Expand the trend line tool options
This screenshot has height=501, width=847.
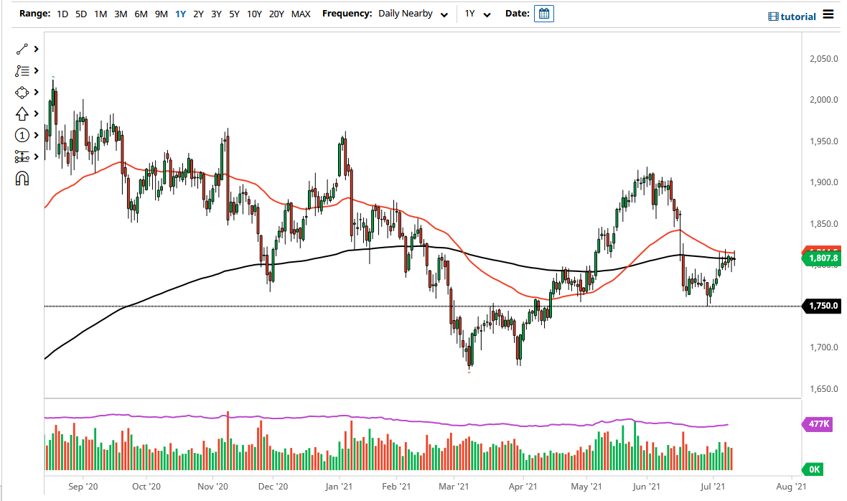(36, 49)
